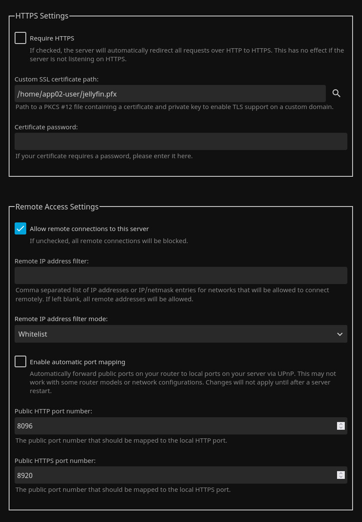Click the "Remote IP address filter mode:" label
362x522 pixels.
coord(61,319)
